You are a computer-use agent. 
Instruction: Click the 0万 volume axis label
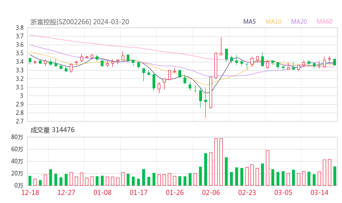coord(19,185)
